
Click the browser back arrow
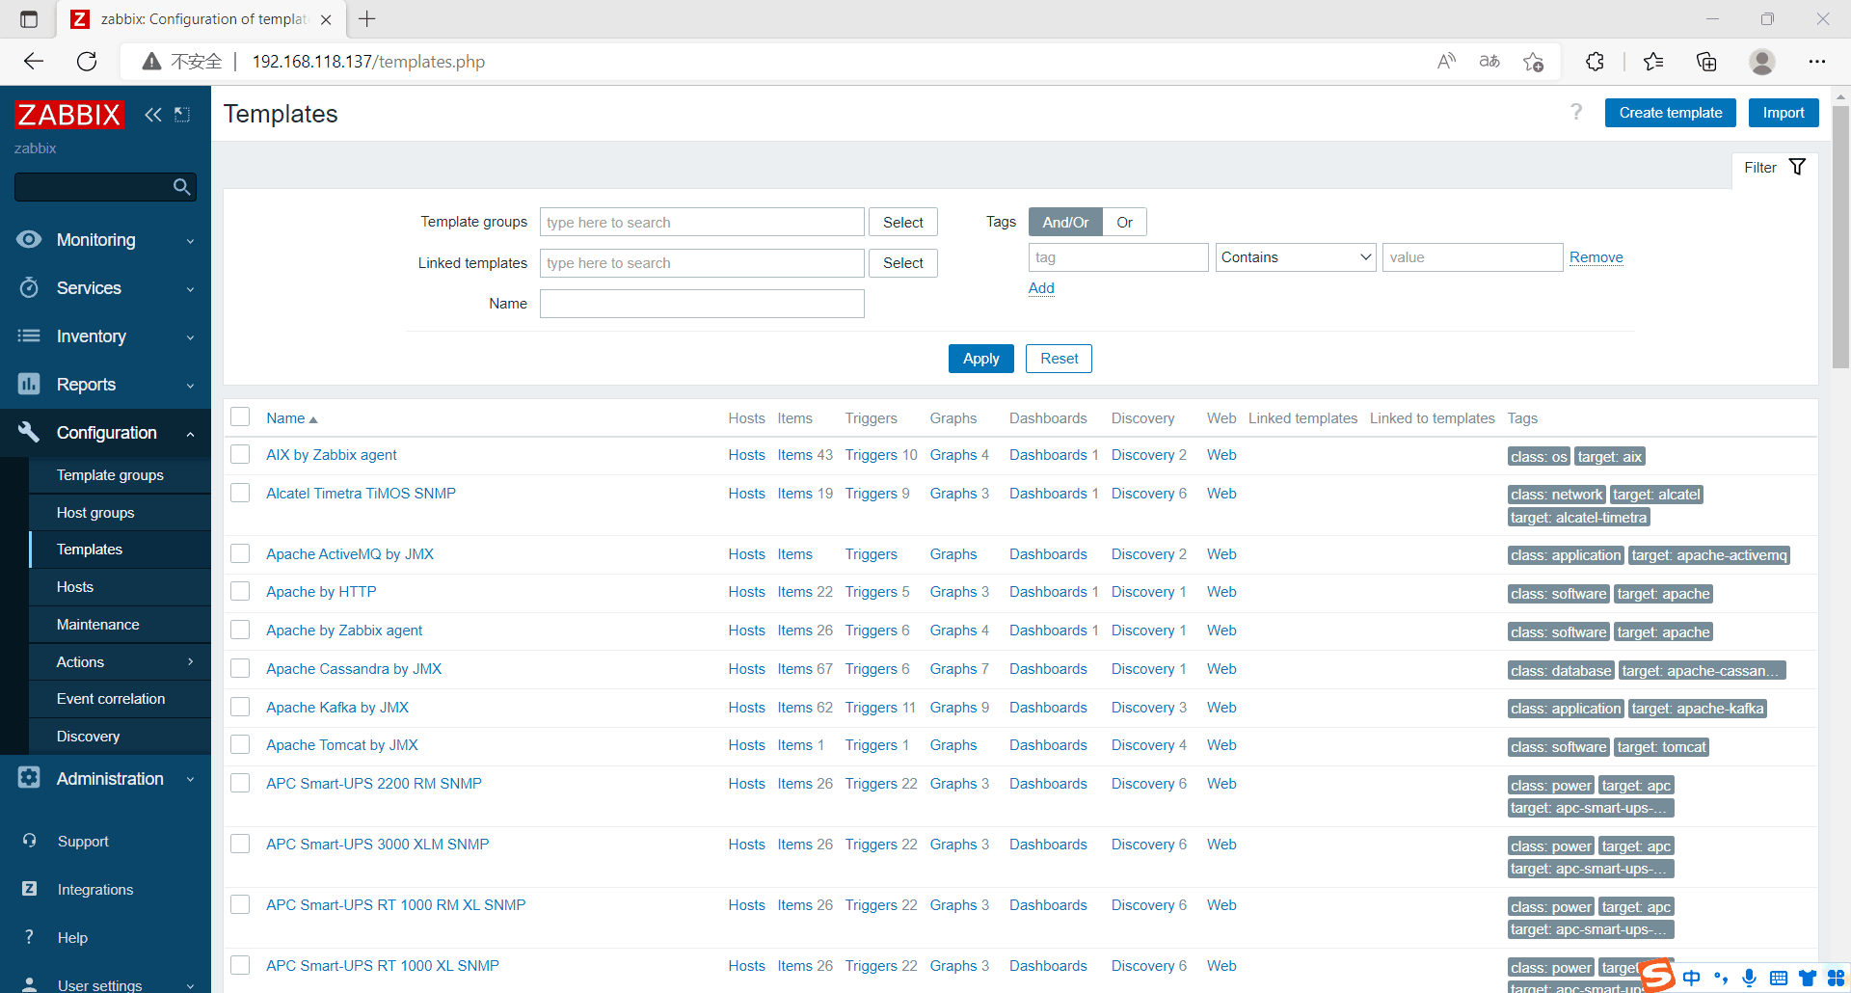click(x=34, y=62)
